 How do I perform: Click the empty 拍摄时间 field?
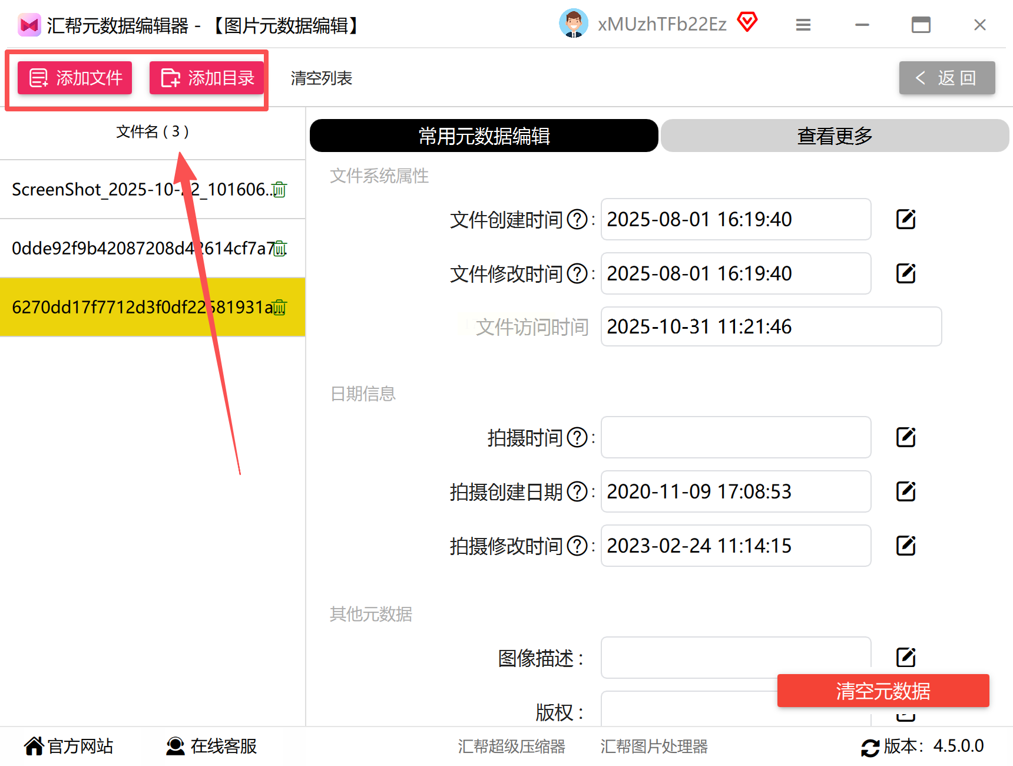click(x=736, y=437)
